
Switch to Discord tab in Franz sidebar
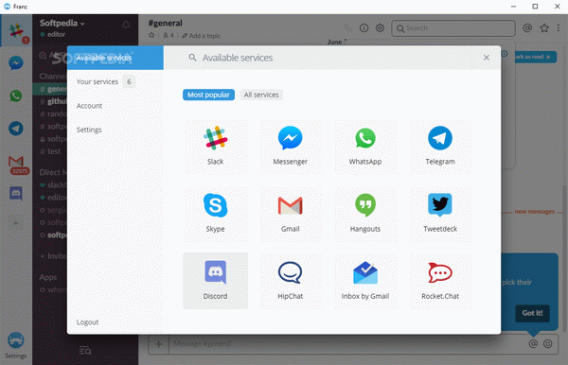click(16, 194)
